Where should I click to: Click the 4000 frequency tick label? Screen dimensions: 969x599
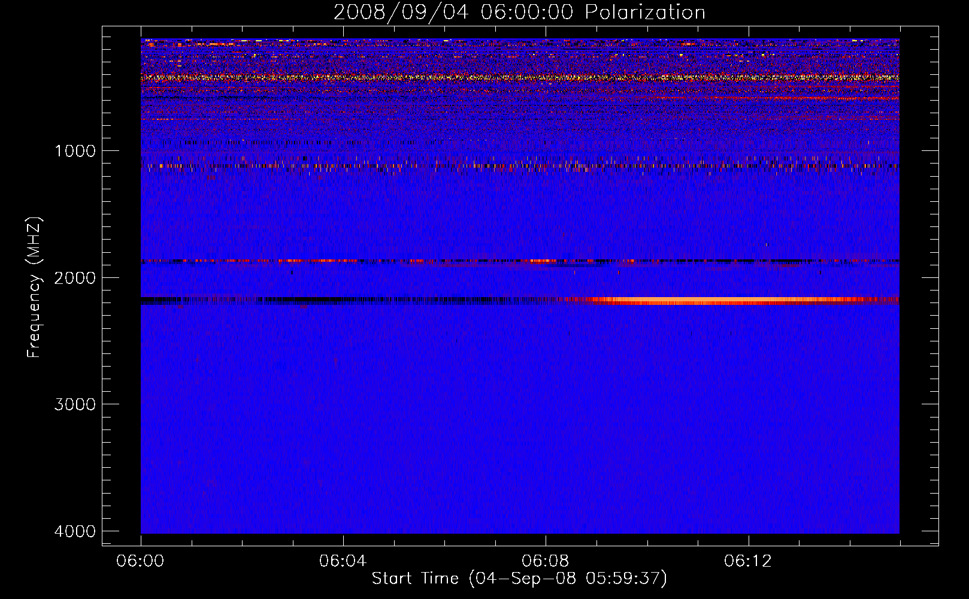point(75,531)
